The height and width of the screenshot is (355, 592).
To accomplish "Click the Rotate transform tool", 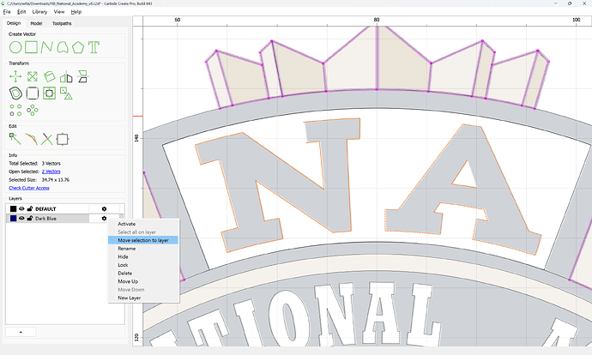I will 49,76.
